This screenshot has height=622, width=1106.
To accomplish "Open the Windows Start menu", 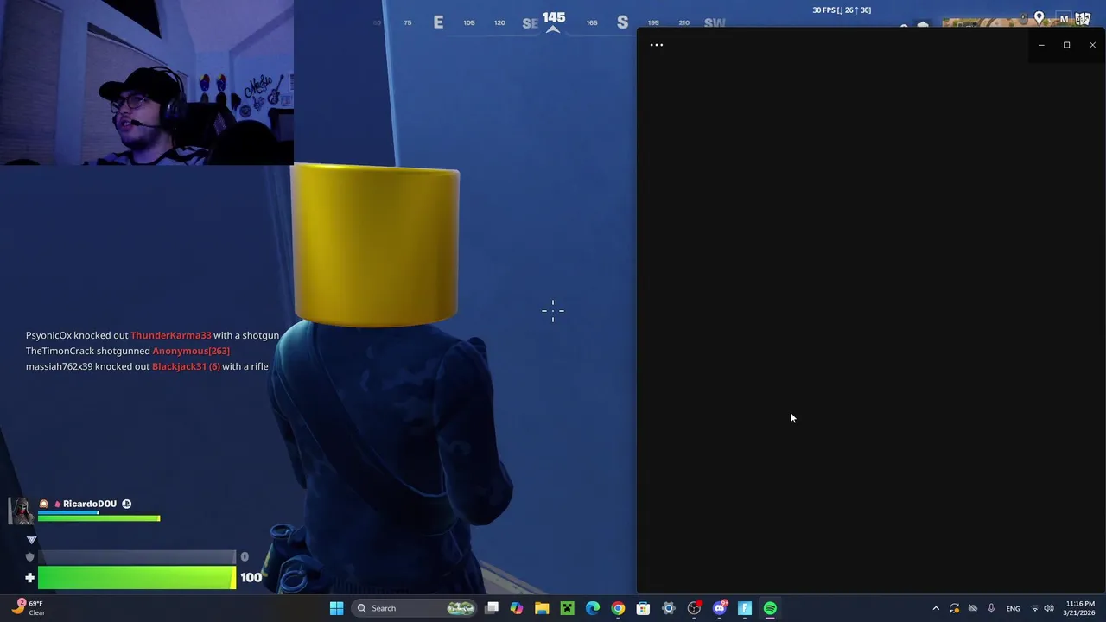I will coord(336,608).
